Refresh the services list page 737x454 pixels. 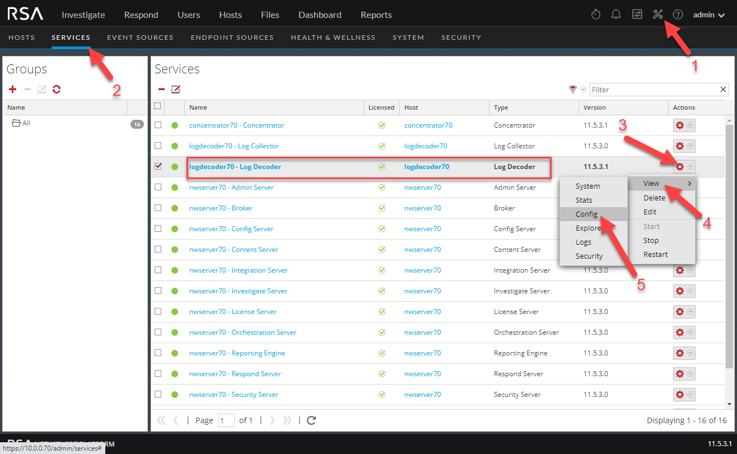tap(312, 420)
